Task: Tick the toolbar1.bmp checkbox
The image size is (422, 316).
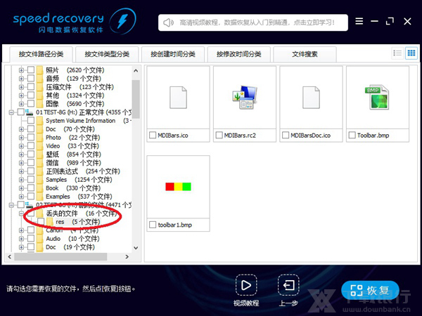Action: [x=153, y=224]
